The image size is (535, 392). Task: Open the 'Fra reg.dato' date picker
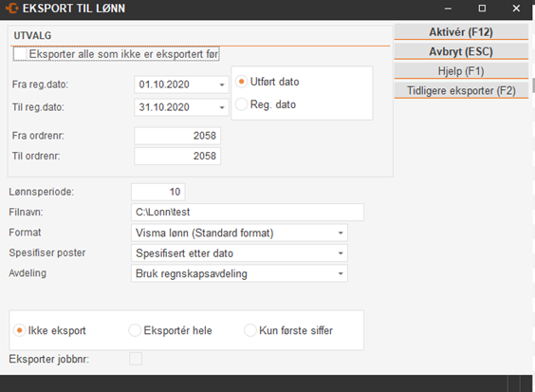click(x=222, y=84)
